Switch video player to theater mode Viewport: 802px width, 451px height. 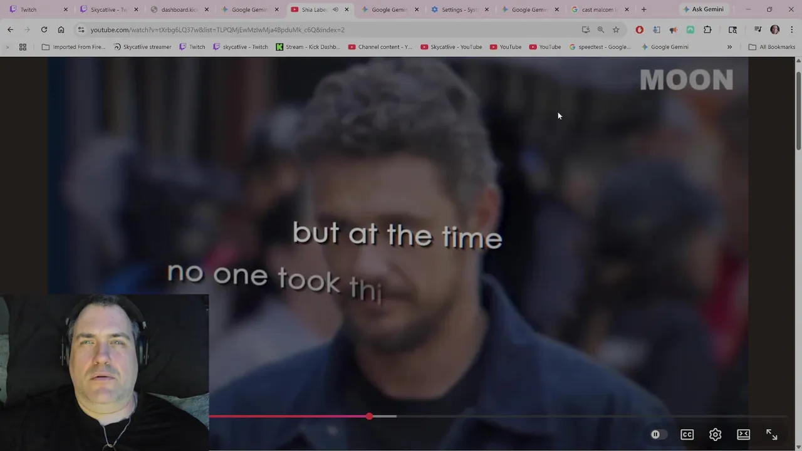tap(744, 434)
